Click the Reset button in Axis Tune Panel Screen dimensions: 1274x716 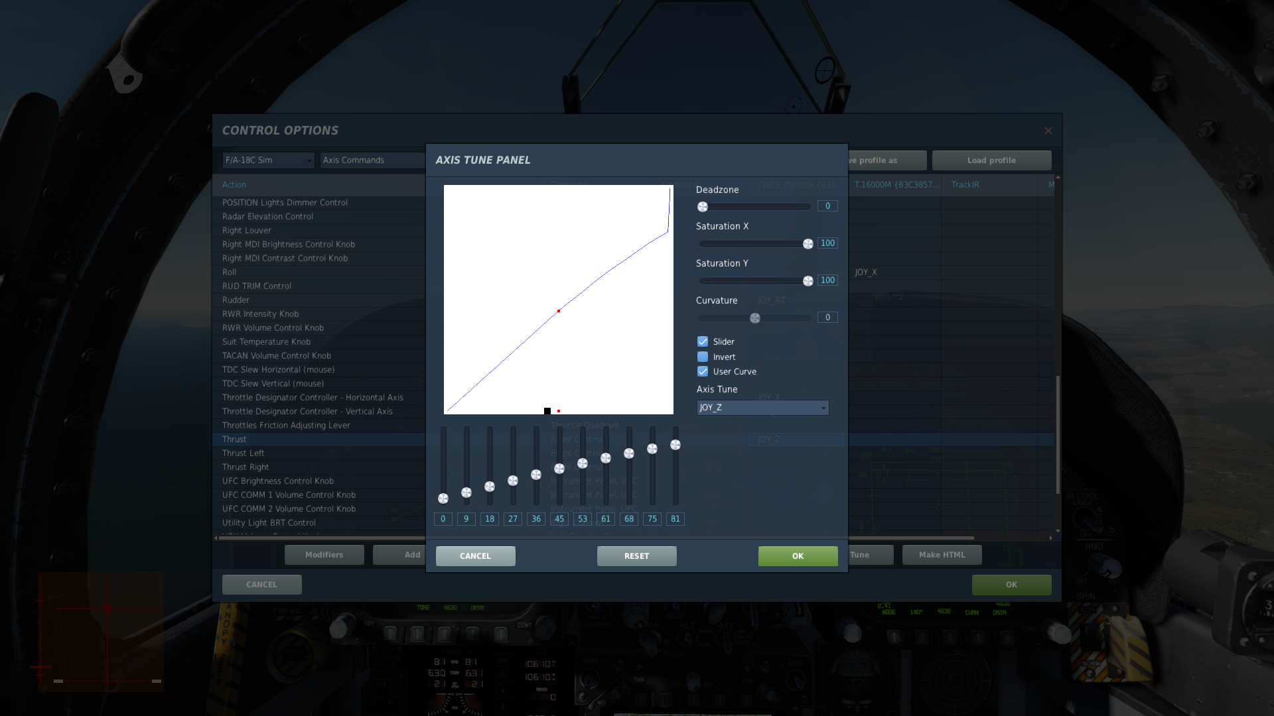click(x=637, y=556)
